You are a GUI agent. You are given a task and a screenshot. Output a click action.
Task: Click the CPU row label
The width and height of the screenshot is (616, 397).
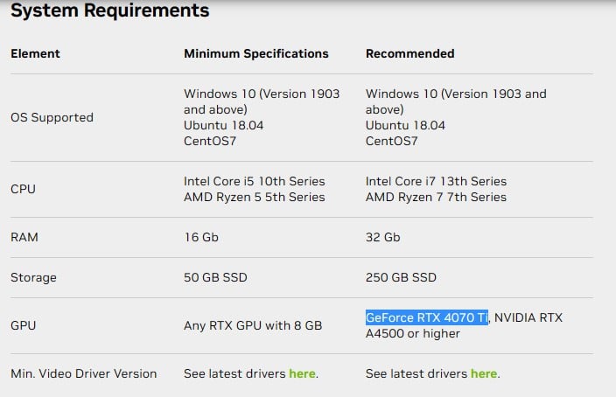point(23,189)
